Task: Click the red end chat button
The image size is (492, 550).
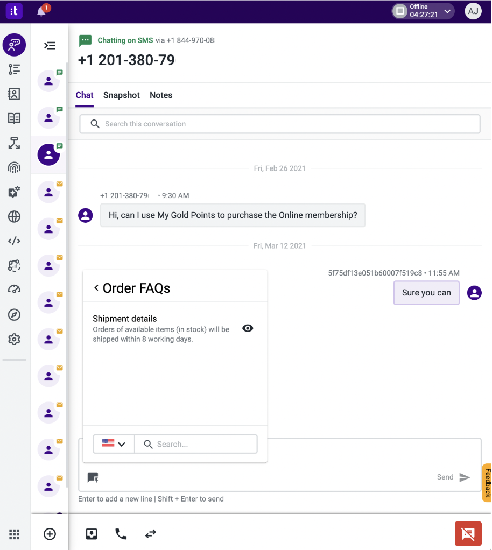Action: click(x=468, y=534)
